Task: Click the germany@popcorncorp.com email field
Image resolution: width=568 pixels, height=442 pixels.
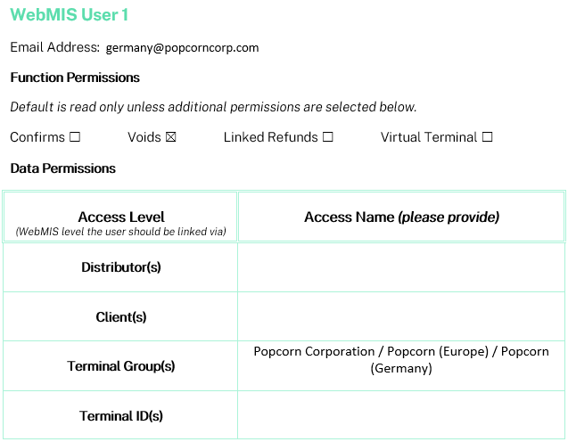Action: pos(182,48)
